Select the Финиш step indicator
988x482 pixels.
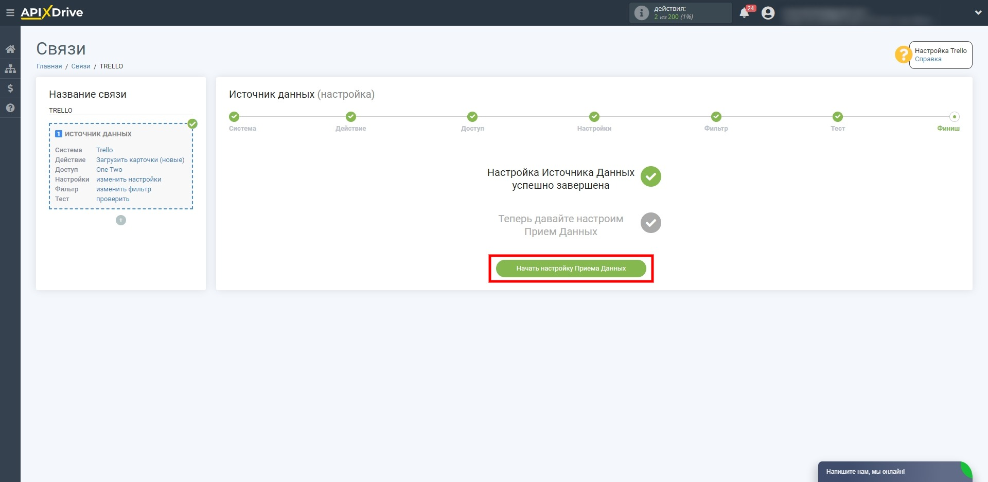point(954,117)
